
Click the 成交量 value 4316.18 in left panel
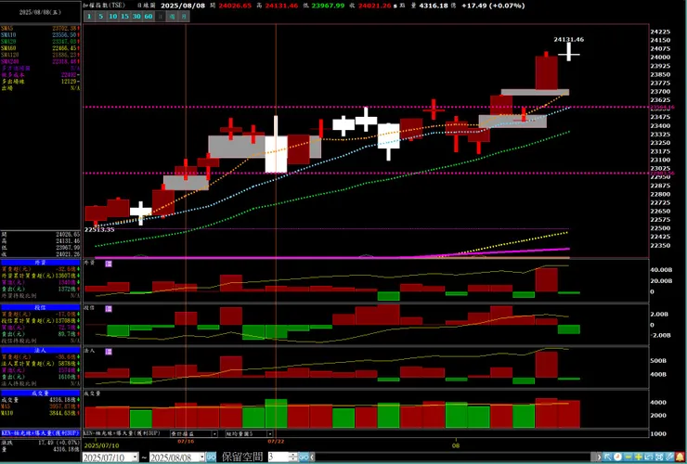(63, 400)
